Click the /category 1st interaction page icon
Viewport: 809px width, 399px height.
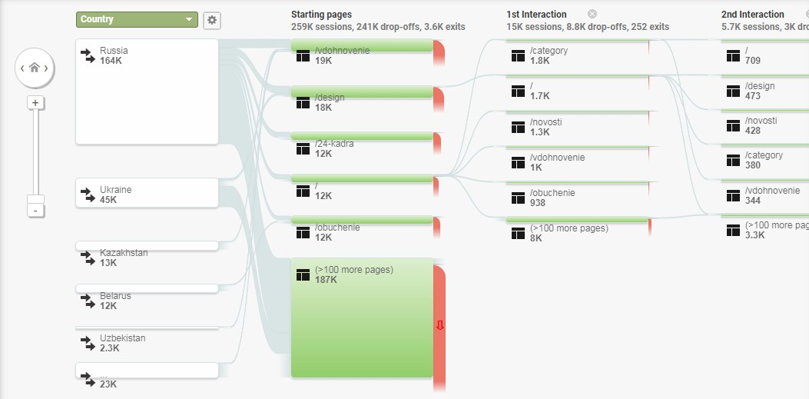pos(518,56)
